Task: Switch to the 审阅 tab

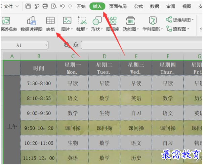Action: [171, 6]
